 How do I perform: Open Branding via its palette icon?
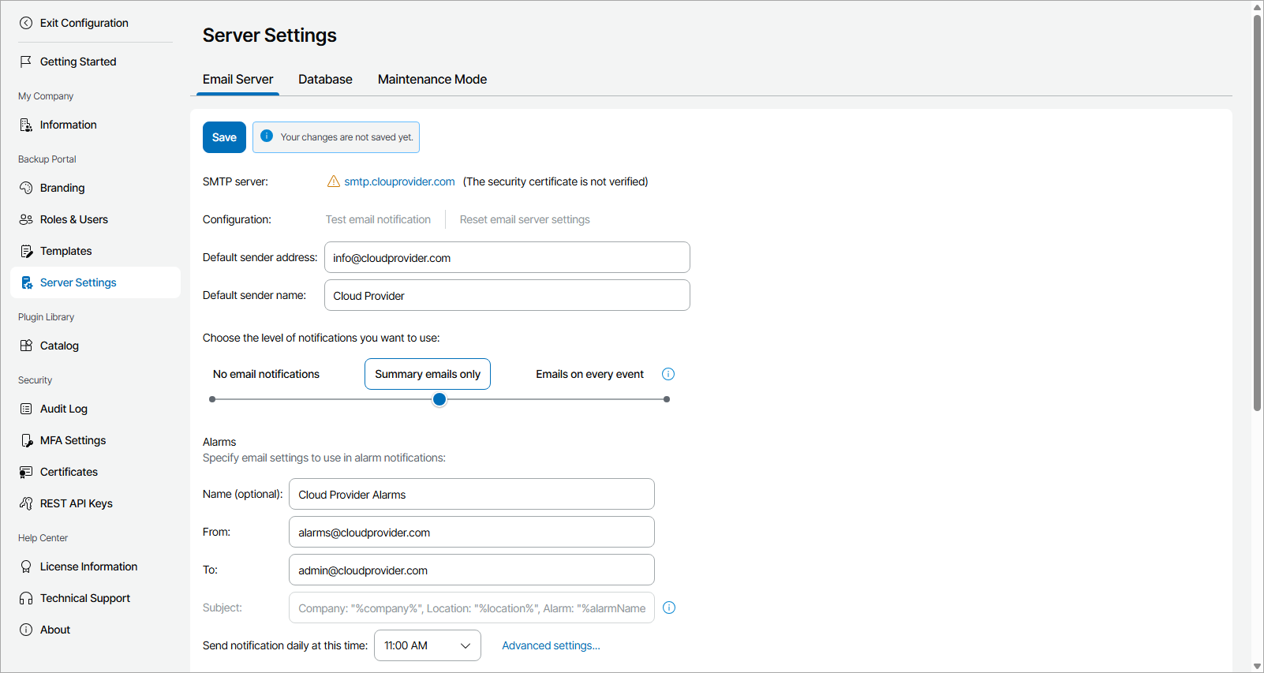pos(26,188)
